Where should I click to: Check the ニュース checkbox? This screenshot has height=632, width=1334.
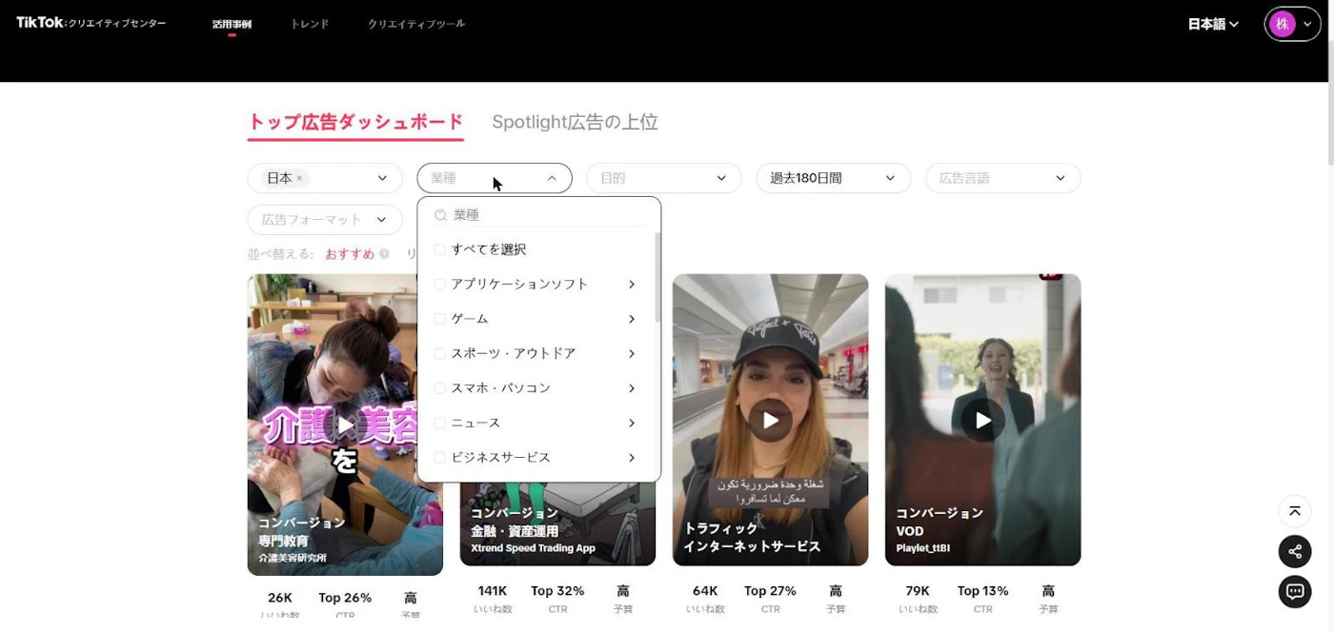(x=439, y=423)
